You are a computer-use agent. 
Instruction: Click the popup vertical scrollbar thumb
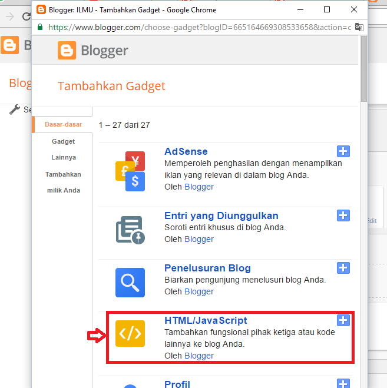(363, 69)
